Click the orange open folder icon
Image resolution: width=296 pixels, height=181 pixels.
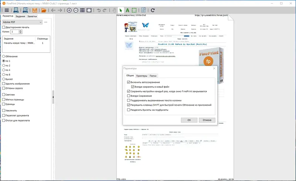click(x=44, y=10)
